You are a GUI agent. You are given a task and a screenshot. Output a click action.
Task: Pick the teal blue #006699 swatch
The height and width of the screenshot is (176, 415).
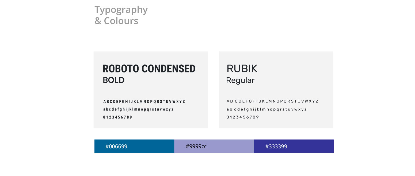(x=150, y=146)
